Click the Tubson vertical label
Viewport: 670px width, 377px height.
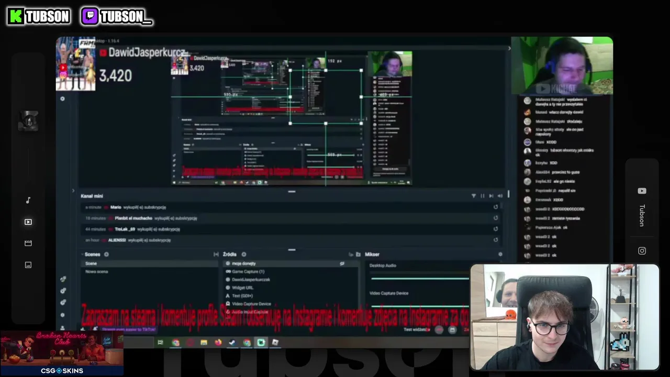pyautogui.click(x=642, y=216)
